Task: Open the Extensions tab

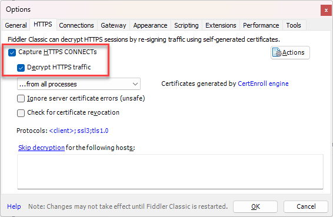Action: point(221,25)
